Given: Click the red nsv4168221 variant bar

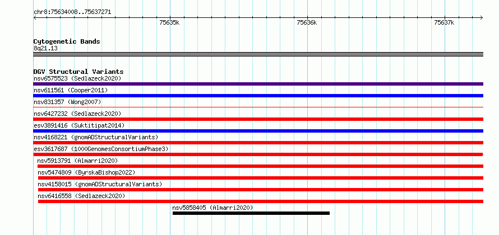Looking at the screenshot, I should pos(258,143).
